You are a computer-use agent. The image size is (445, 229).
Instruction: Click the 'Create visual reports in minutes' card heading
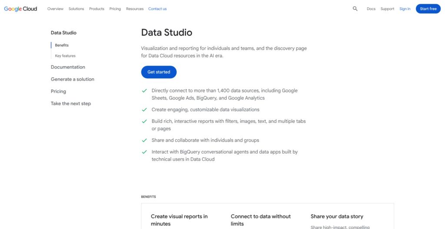179,220
